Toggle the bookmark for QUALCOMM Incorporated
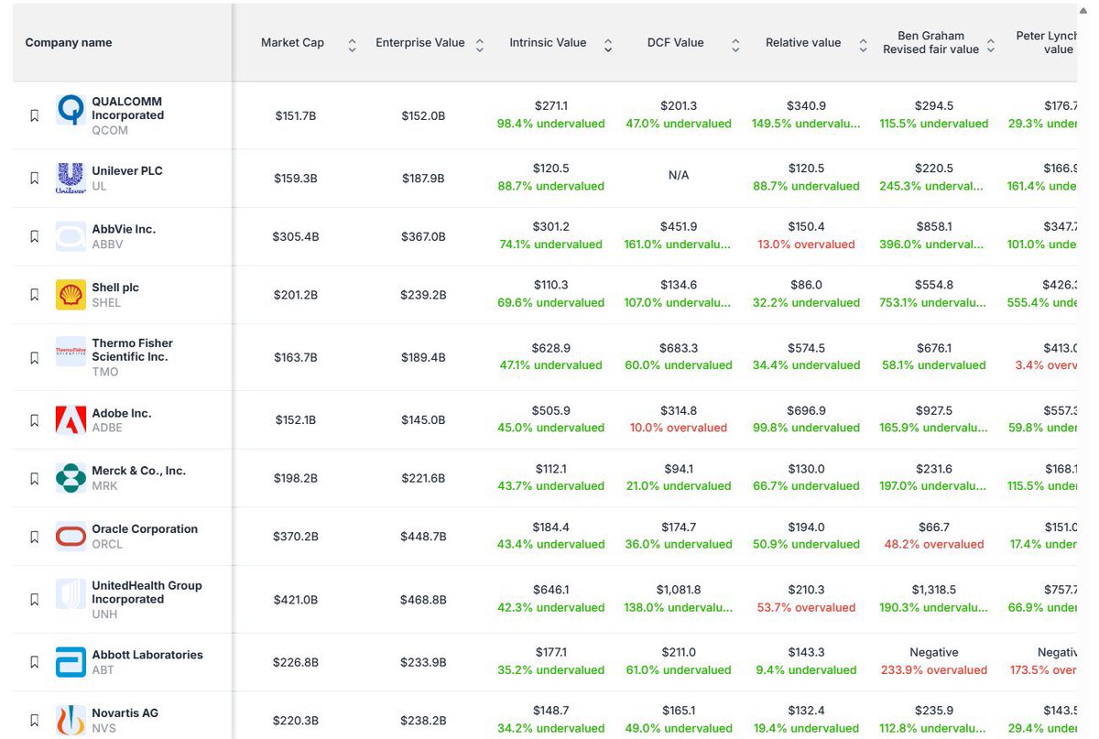1099x739 pixels. [x=34, y=115]
